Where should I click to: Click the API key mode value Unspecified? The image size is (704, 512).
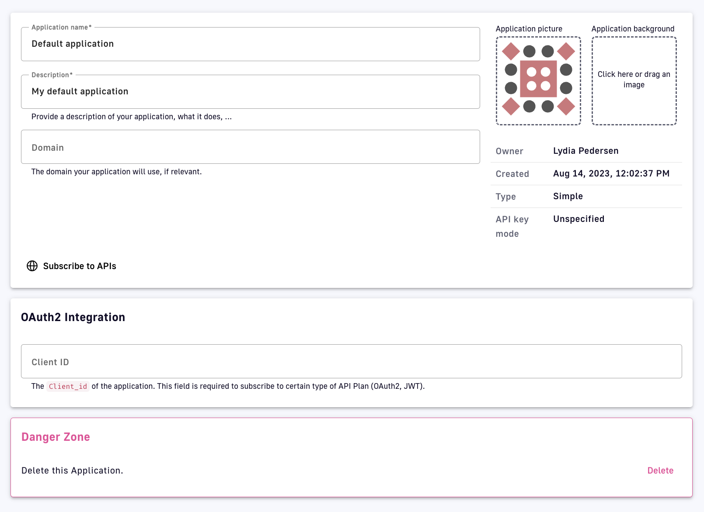579,219
